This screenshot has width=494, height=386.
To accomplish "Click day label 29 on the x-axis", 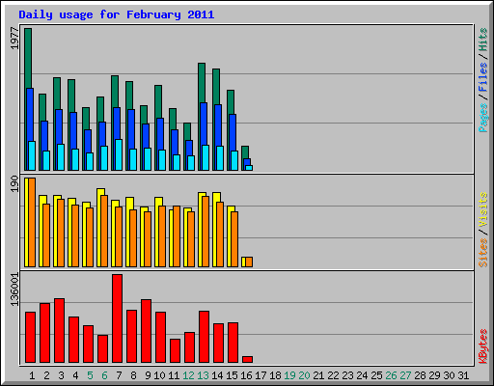I will [x=434, y=375].
